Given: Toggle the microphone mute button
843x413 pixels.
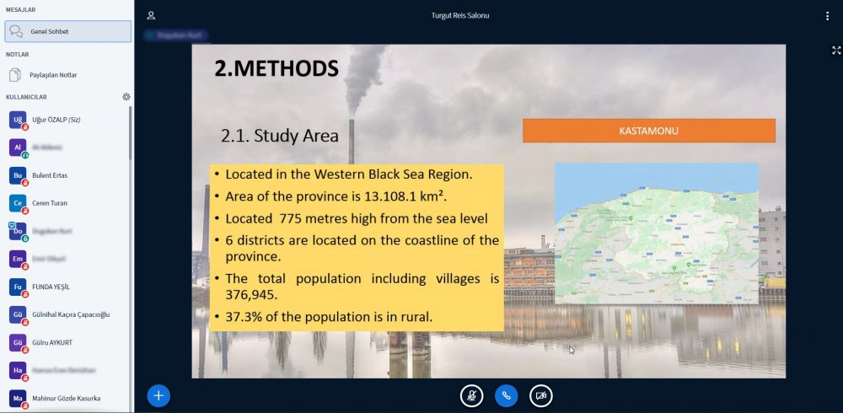Looking at the screenshot, I should coord(471,395).
